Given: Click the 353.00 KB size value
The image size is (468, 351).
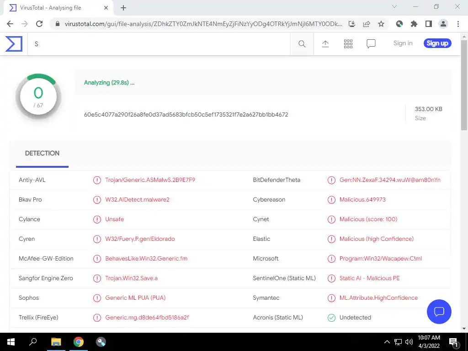Looking at the screenshot, I should click(428, 109).
